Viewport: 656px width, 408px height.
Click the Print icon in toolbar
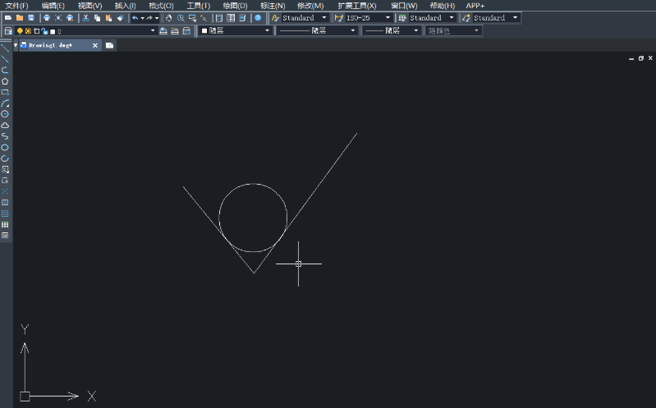point(47,17)
